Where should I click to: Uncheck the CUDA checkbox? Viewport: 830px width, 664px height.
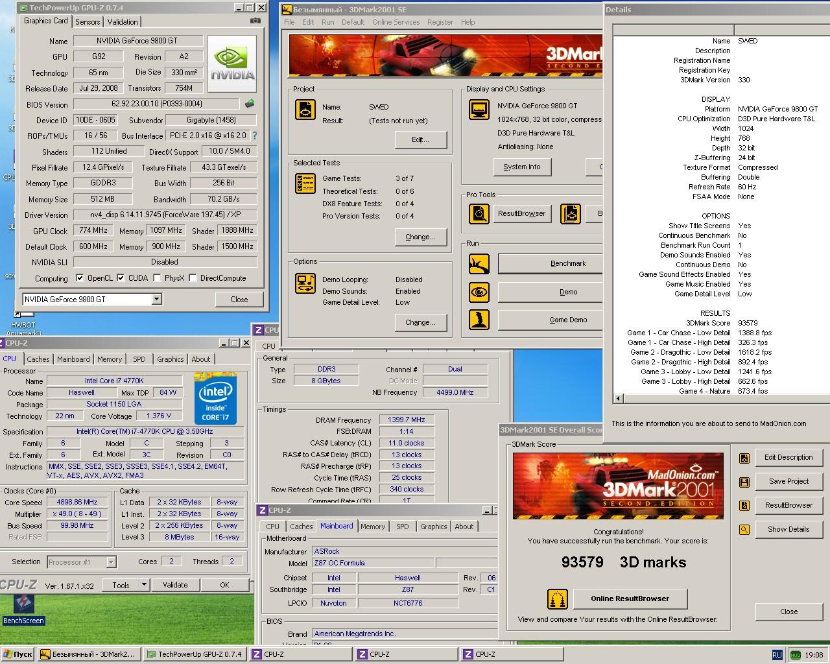pos(121,278)
